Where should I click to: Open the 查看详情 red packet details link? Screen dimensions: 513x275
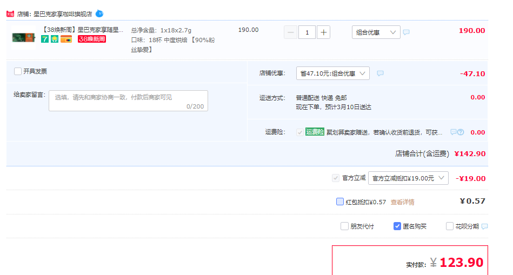[x=402, y=202]
